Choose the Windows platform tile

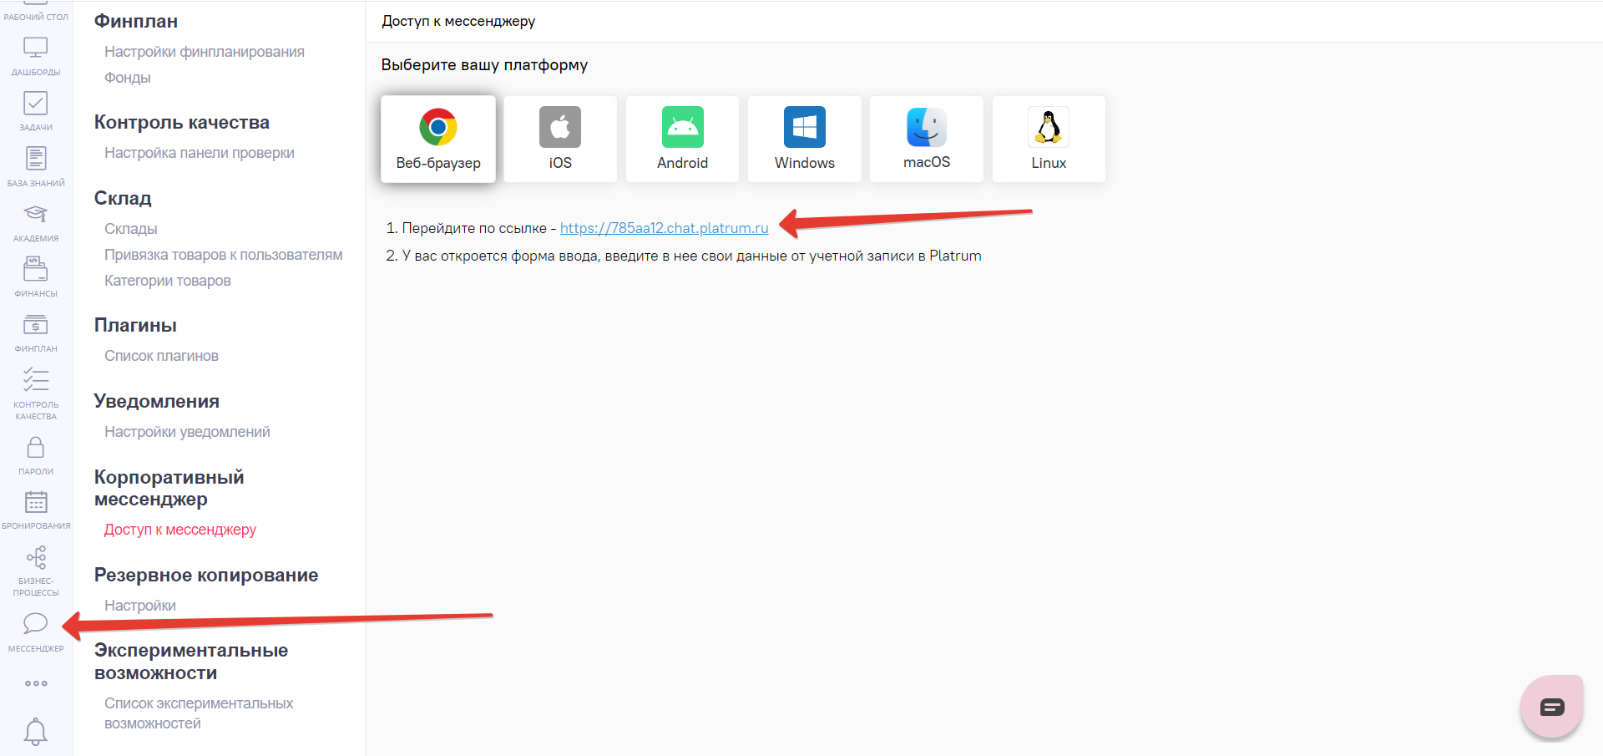(804, 139)
